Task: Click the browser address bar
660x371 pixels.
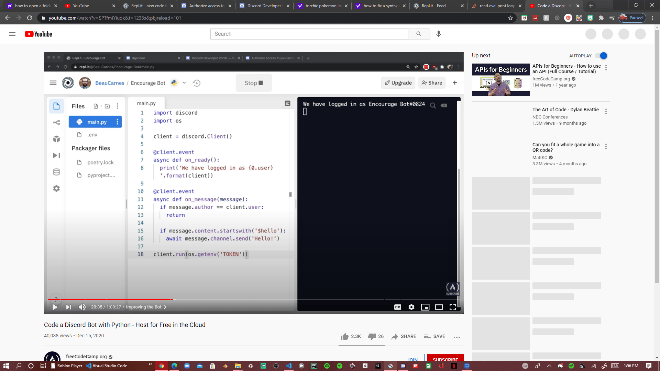Action: (x=275, y=18)
